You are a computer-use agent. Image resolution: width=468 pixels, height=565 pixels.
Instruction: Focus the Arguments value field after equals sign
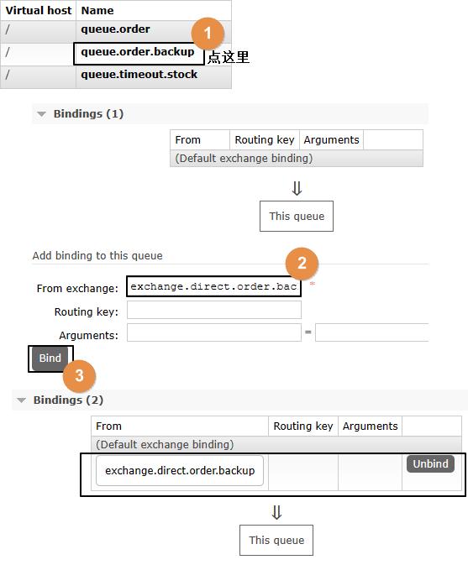(371, 332)
